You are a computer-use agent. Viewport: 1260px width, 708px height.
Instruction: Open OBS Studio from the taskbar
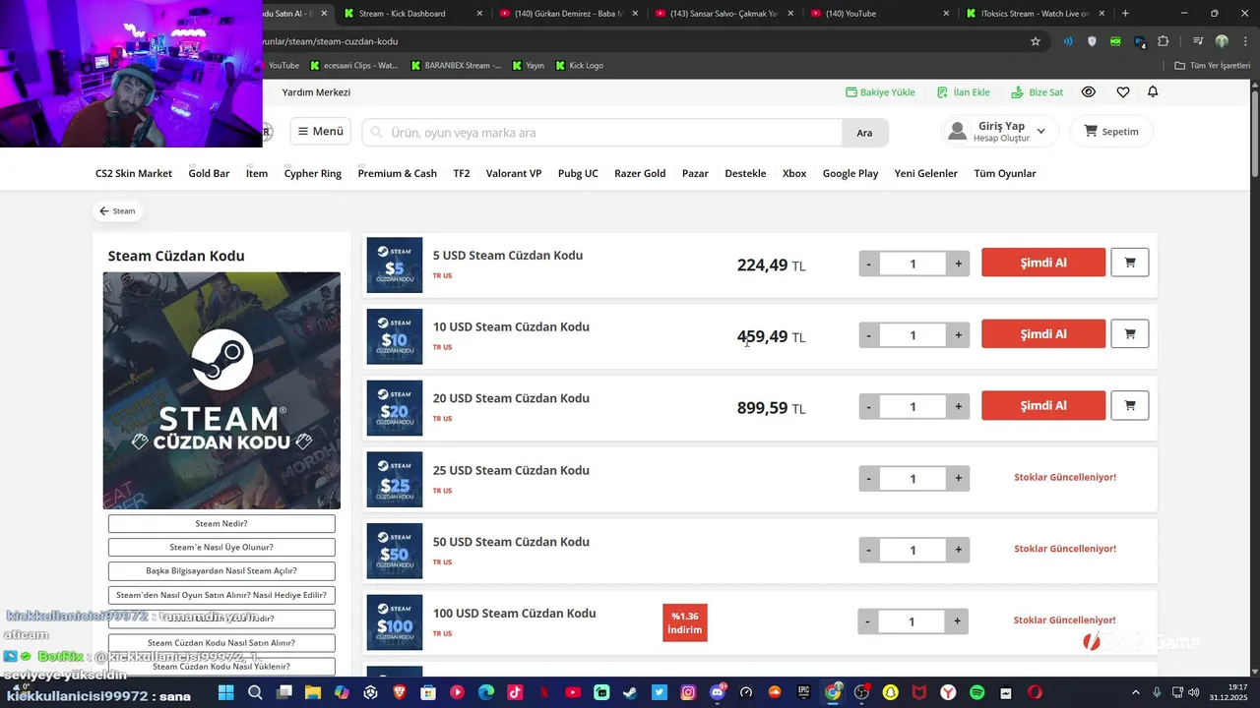861,692
